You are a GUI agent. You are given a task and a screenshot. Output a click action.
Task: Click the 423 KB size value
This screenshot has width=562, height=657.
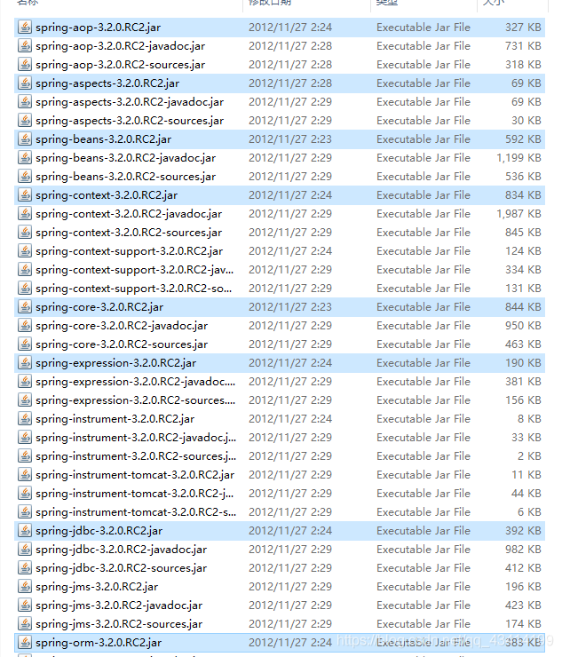pos(523,606)
